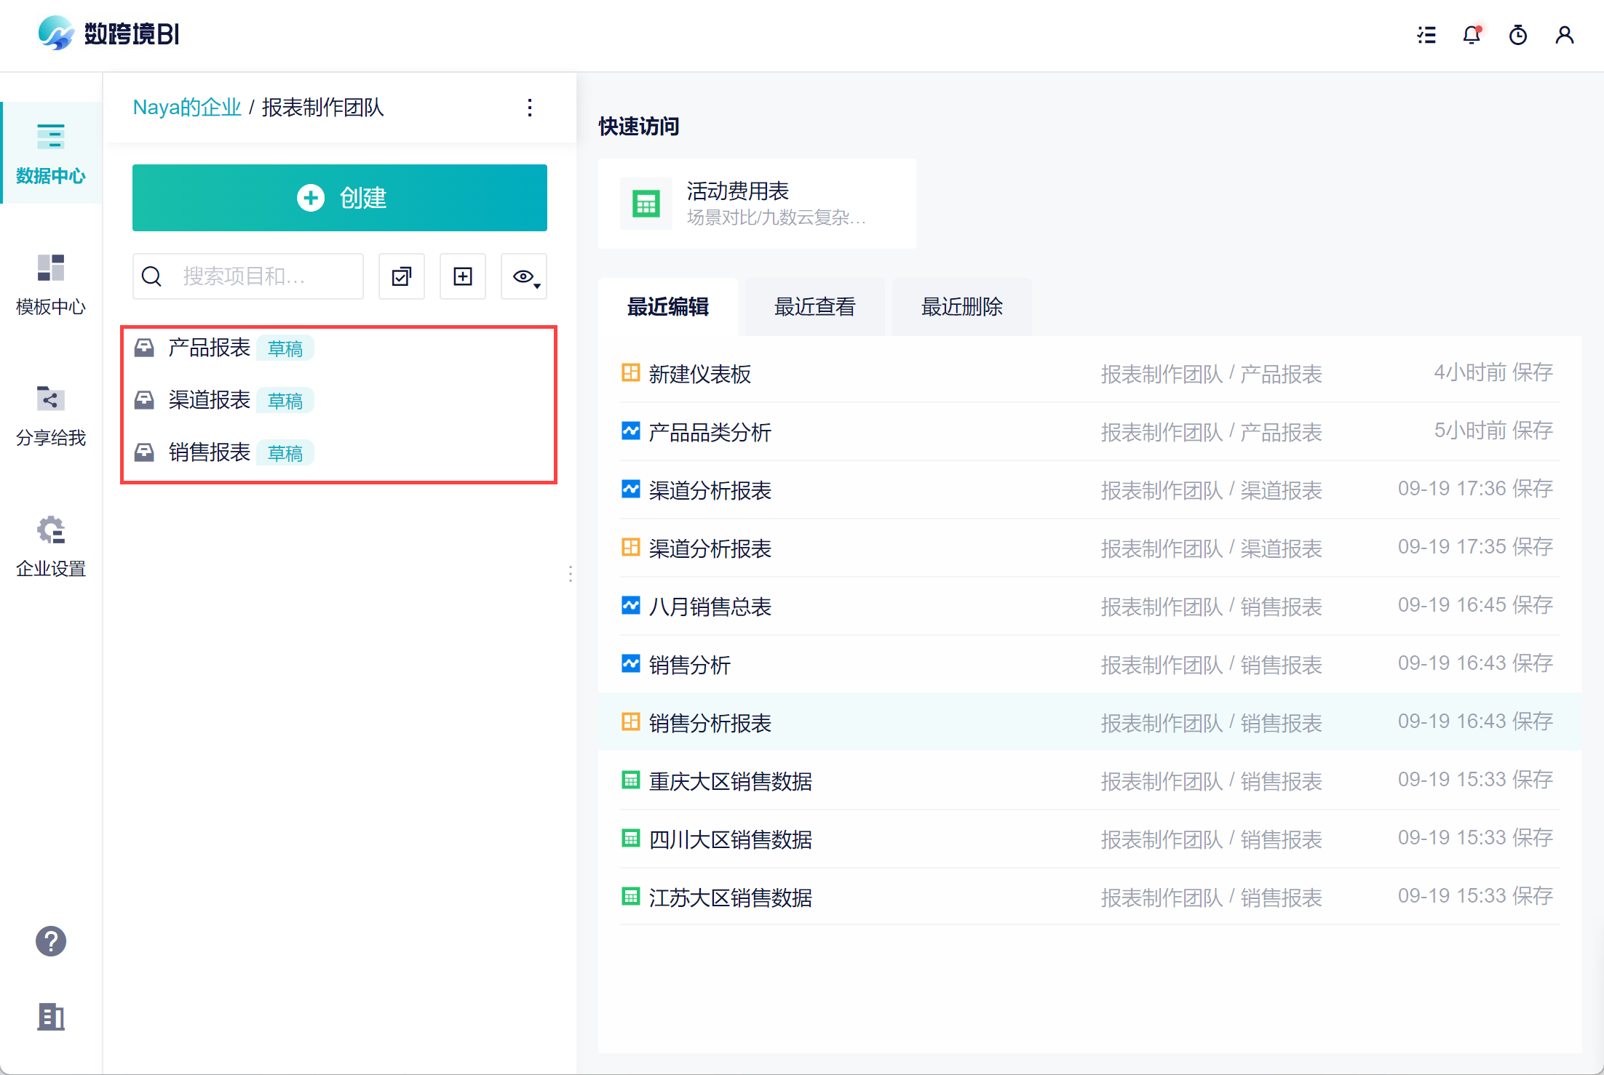Open the task list icon in header
1604x1075 pixels.
coord(1426,35)
